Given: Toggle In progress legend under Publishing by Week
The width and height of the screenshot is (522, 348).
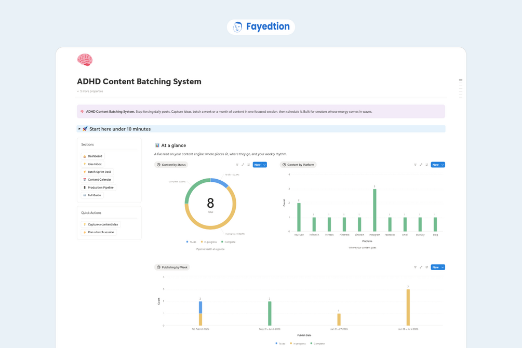Looking at the screenshot, I should click(x=298, y=344).
